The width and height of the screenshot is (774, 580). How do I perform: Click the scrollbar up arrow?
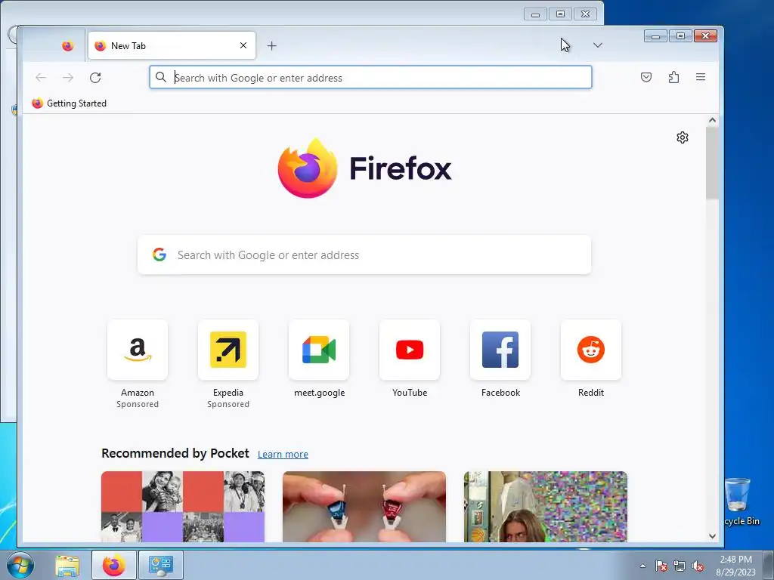coord(712,120)
